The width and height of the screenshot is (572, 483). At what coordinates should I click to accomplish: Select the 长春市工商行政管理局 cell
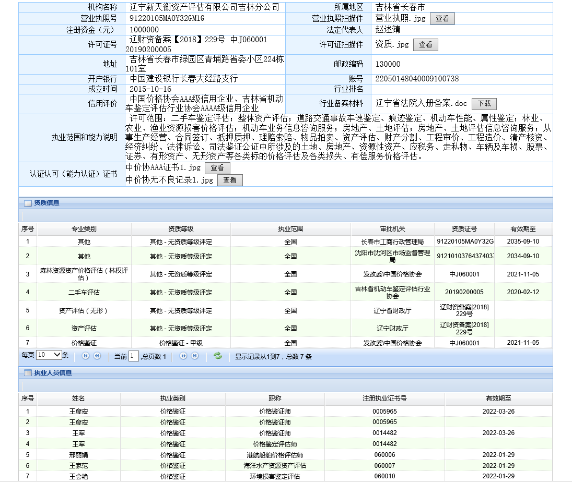(x=392, y=242)
